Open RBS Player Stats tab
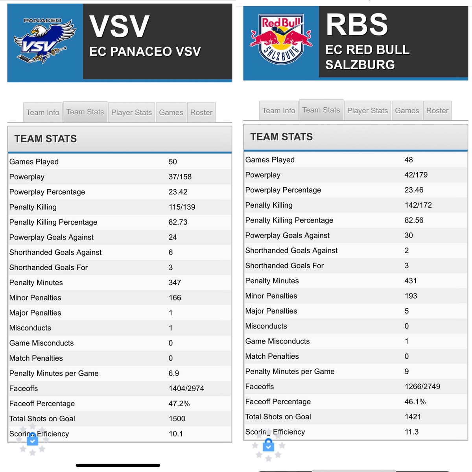 367,111
